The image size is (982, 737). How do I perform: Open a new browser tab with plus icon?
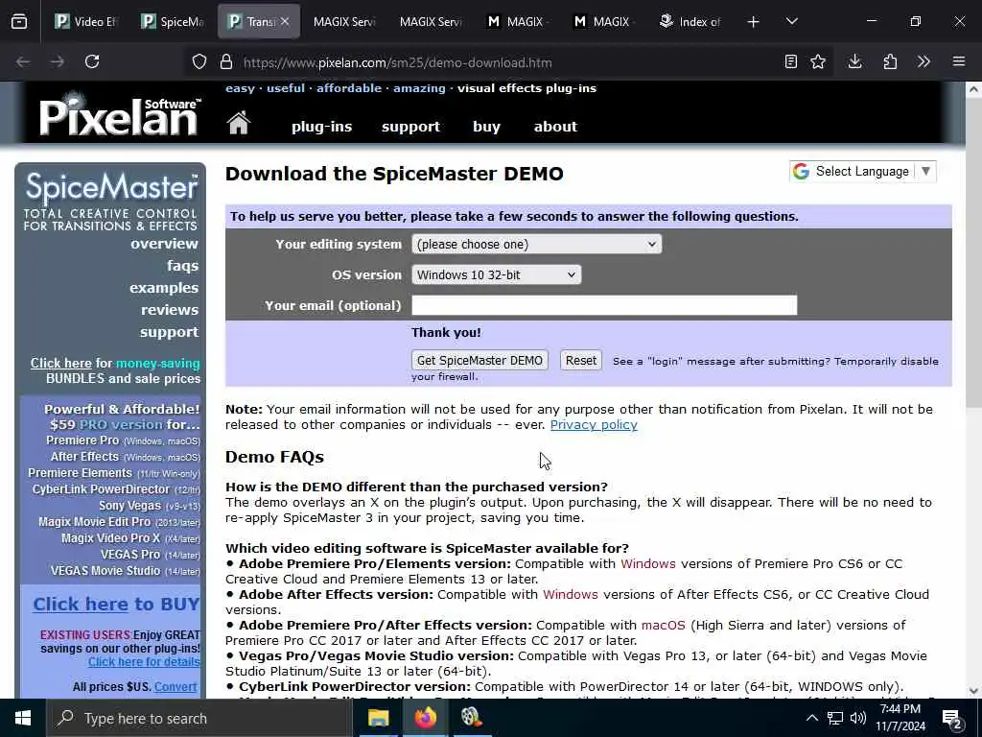[x=754, y=22]
